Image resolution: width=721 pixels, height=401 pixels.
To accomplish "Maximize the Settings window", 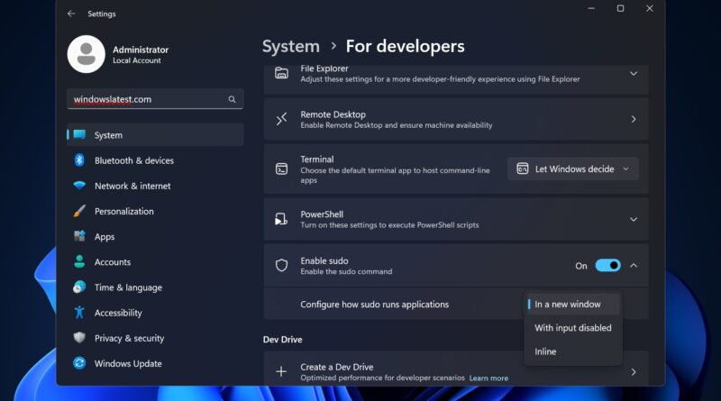I will [x=620, y=8].
